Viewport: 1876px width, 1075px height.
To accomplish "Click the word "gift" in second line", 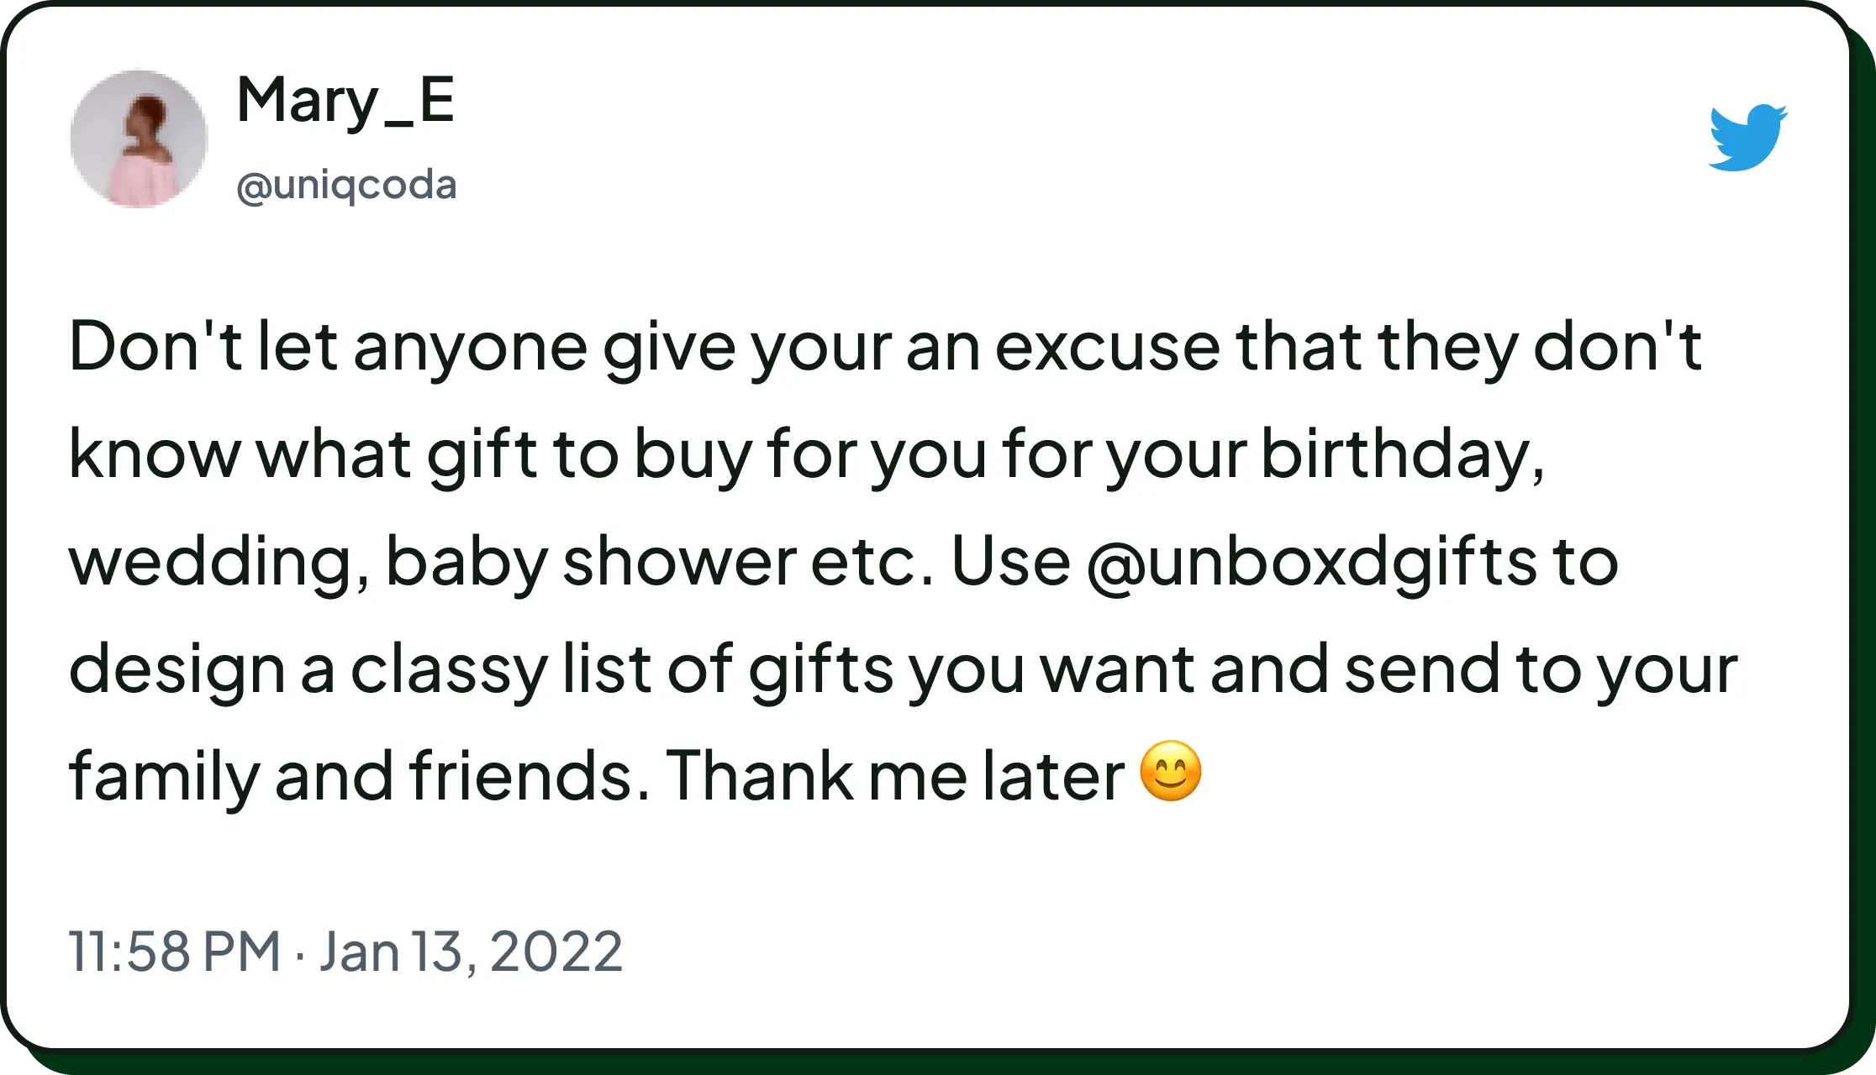I will (x=482, y=455).
